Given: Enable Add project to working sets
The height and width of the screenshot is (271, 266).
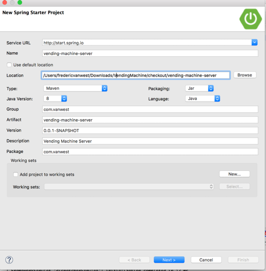Looking at the screenshot, I should tap(15, 174).
